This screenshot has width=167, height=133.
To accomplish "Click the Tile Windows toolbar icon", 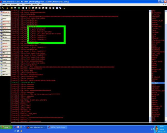I will [x=57, y=8].
